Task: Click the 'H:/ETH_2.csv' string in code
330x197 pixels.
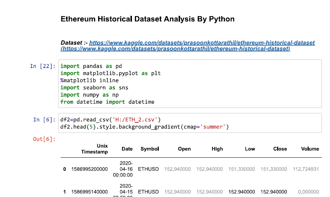Action: tap(135, 119)
